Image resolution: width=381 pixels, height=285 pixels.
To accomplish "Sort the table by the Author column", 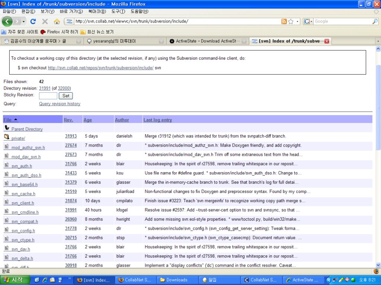I will tap(122, 120).
